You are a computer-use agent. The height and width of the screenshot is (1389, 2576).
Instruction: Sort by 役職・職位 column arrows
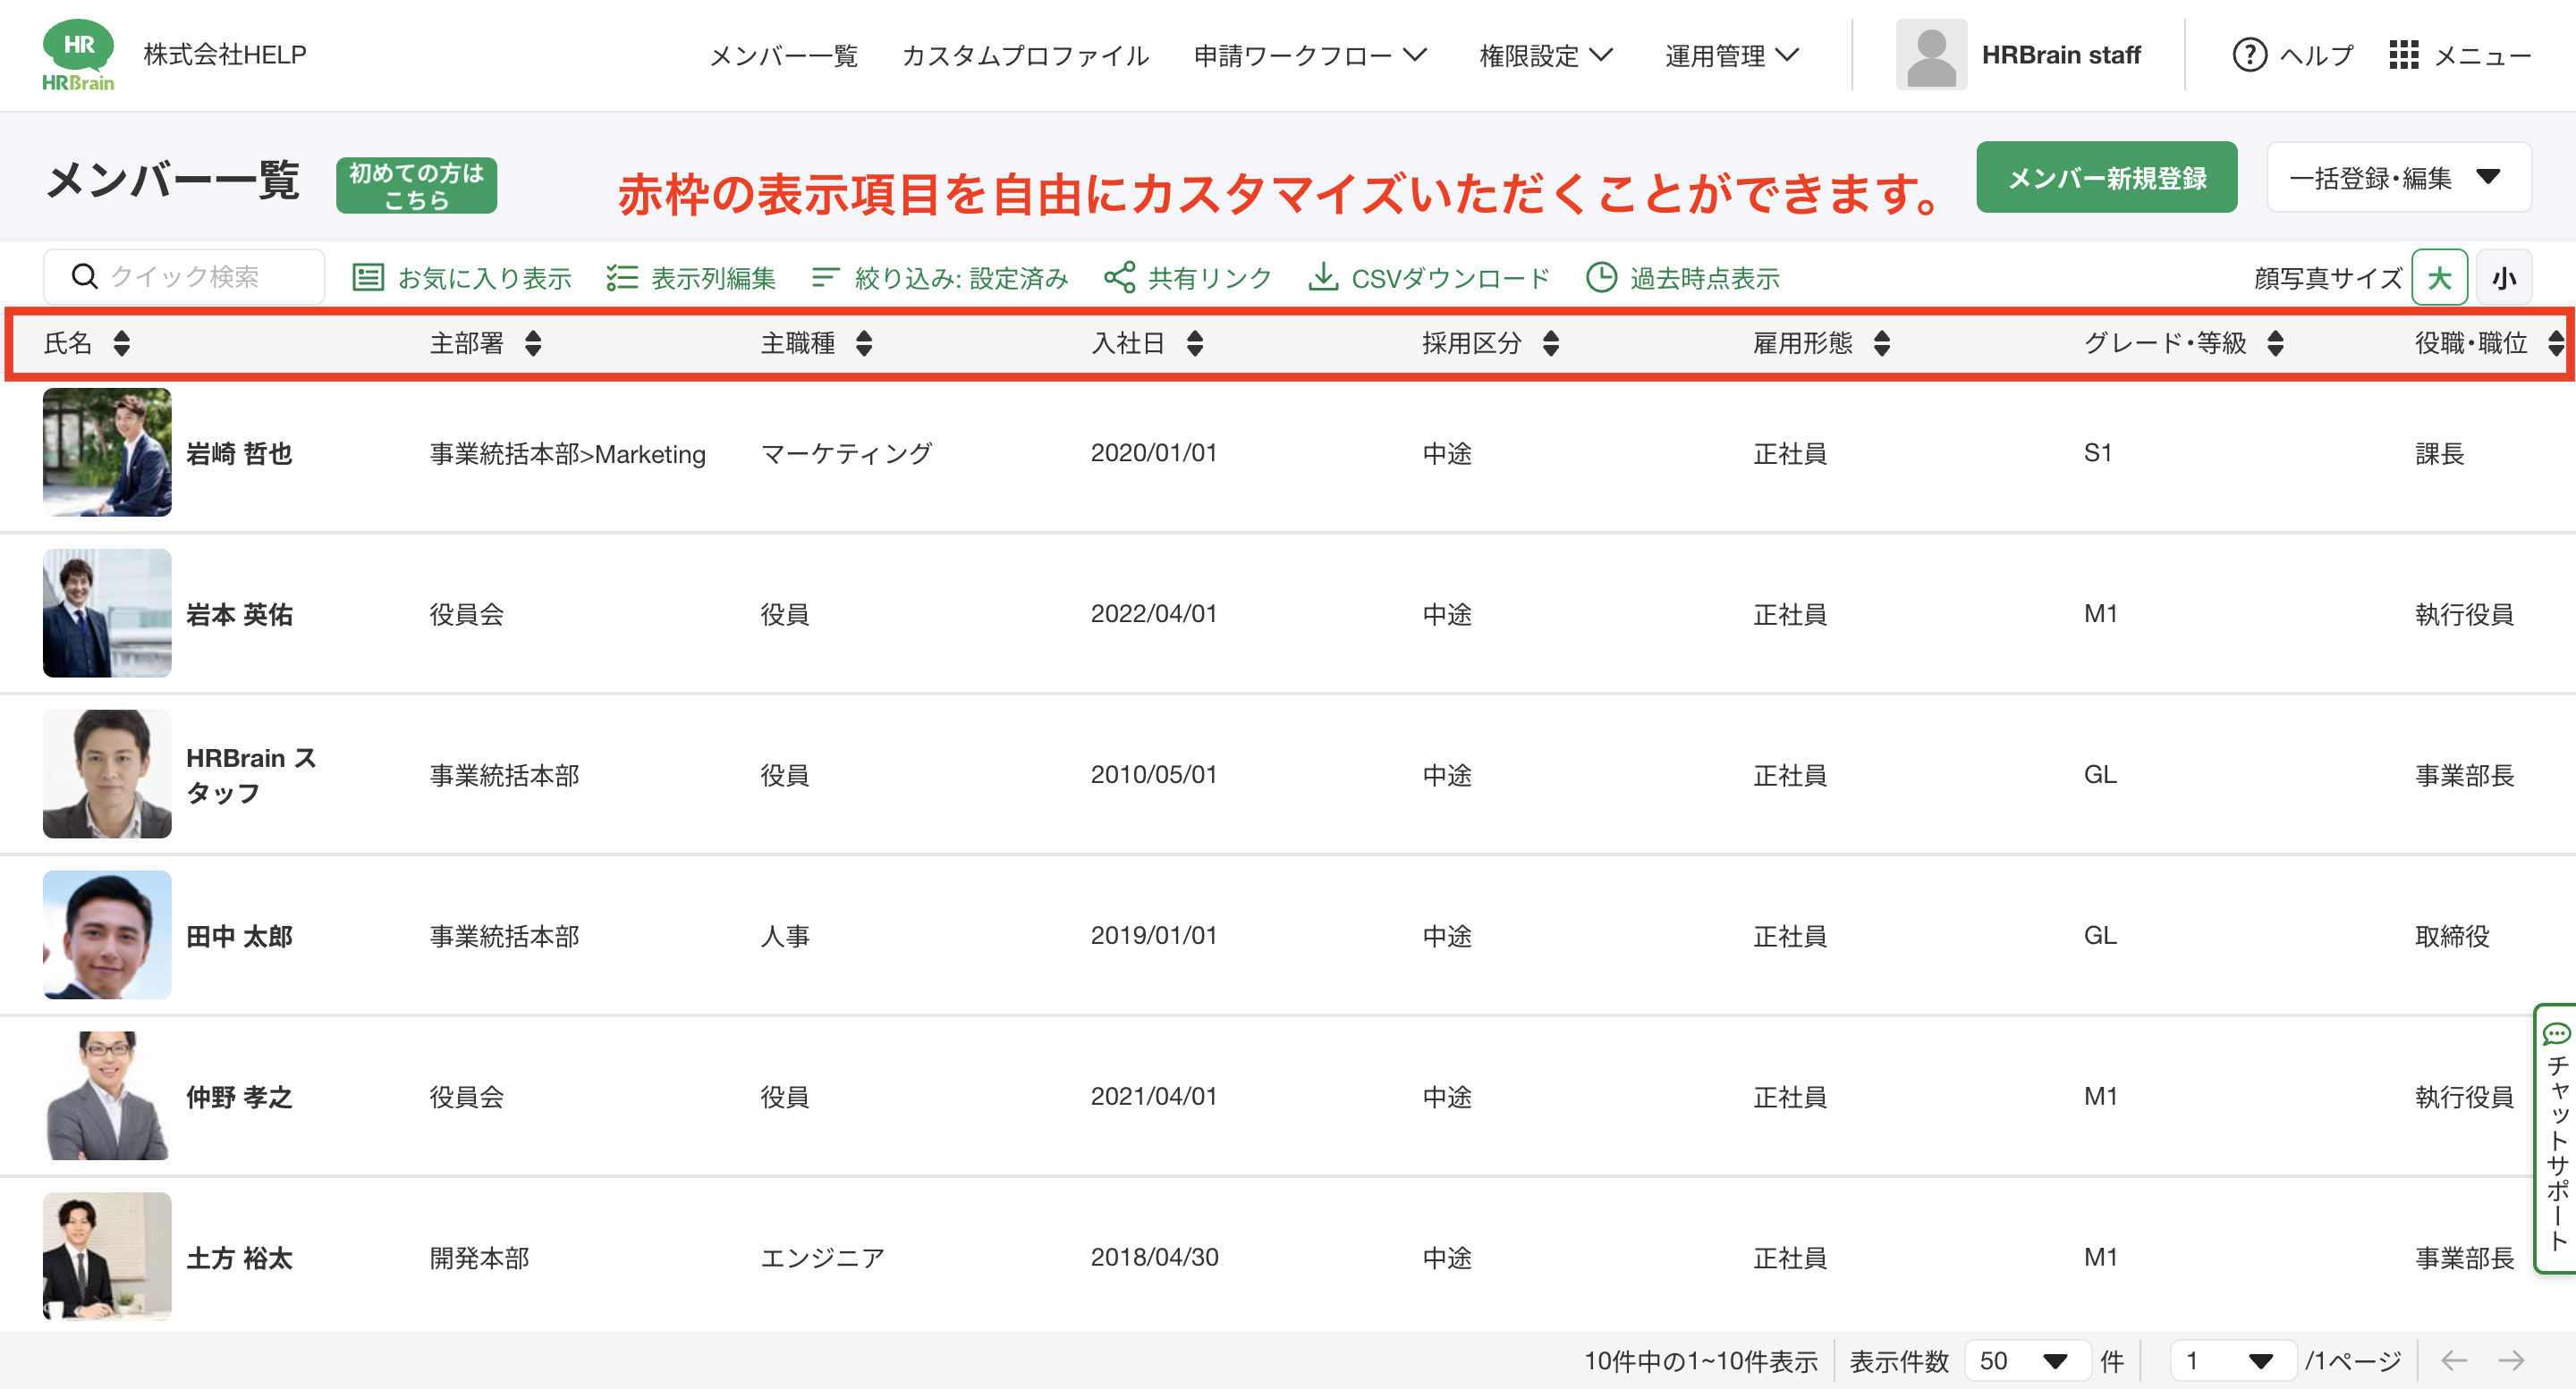[2556, 344]
